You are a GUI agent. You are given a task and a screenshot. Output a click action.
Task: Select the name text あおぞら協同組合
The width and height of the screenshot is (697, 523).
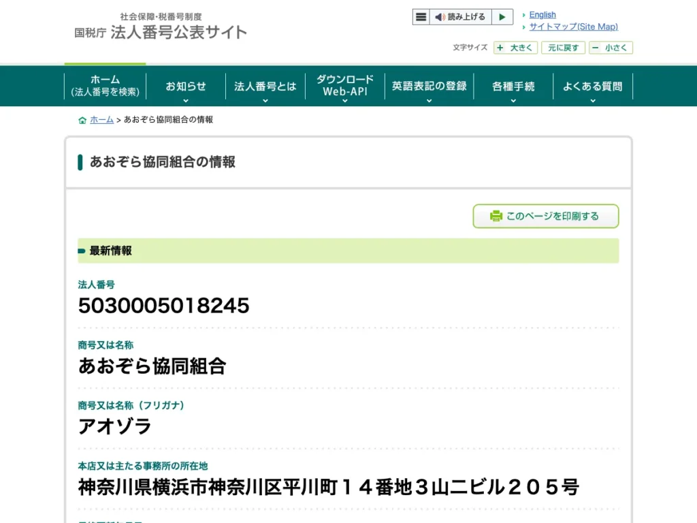coord(152,366)
